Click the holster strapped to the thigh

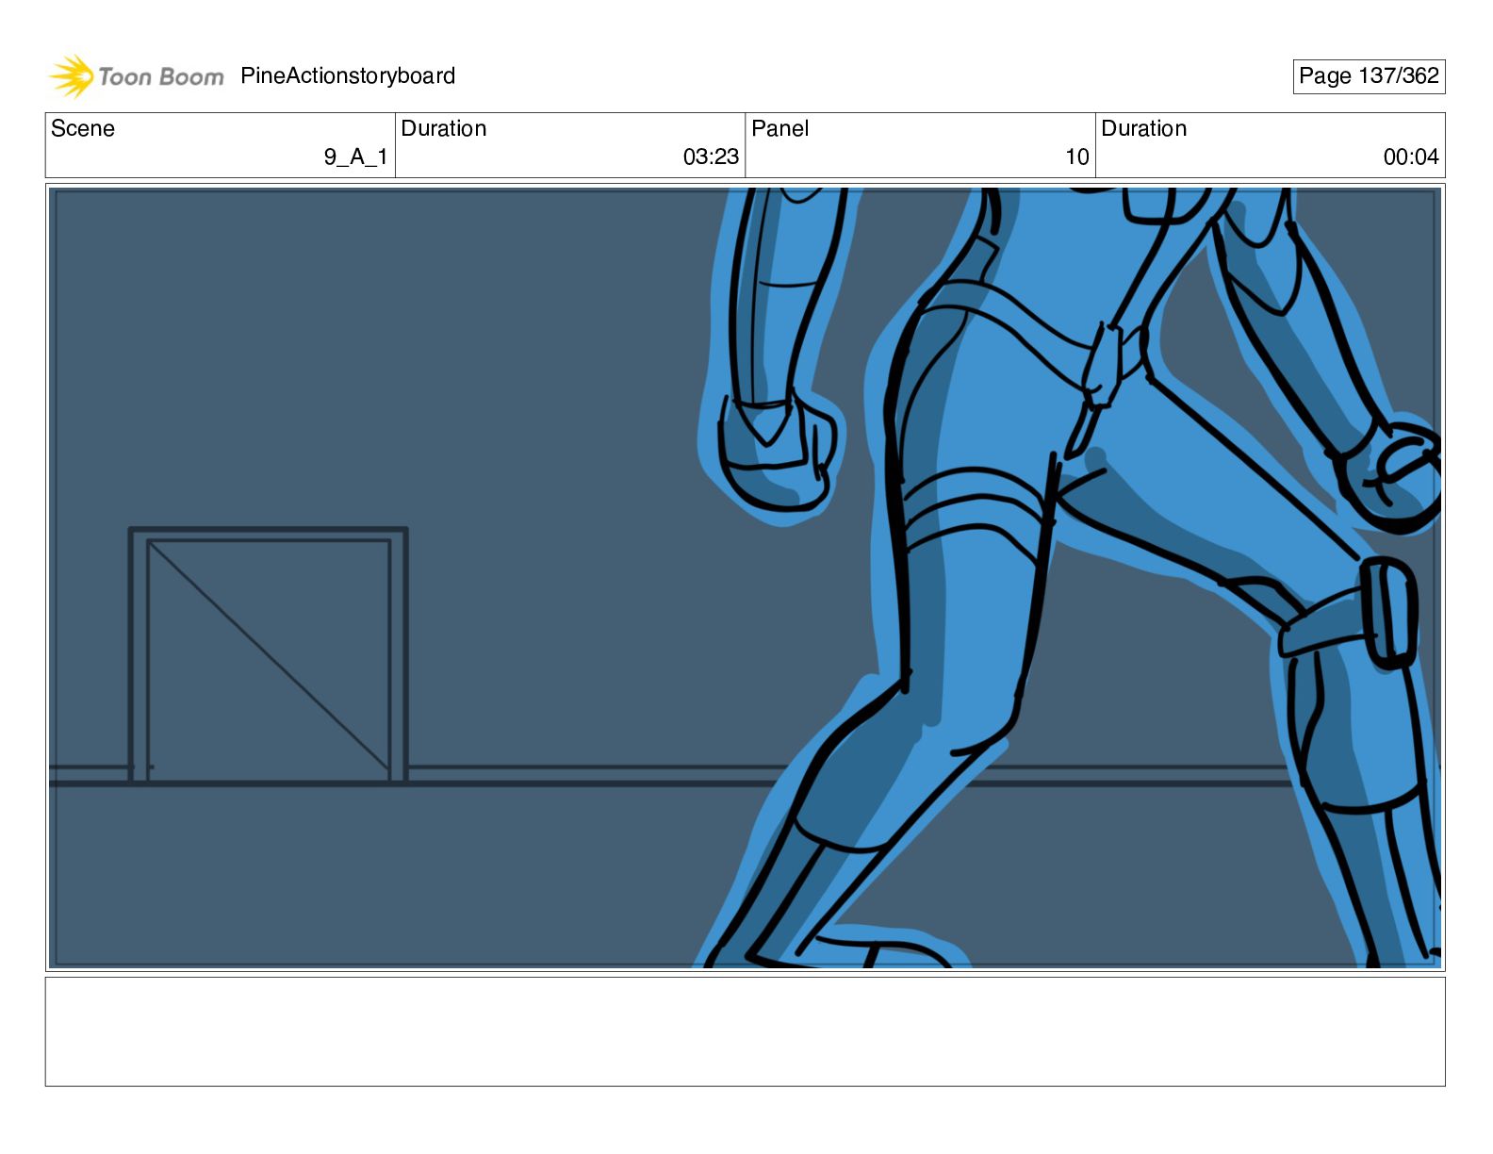pos(1389,613)
